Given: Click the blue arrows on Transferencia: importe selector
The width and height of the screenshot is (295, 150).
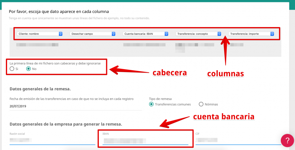Looking at the screenshot, I should pyautogui.click(x=272, y=34).
